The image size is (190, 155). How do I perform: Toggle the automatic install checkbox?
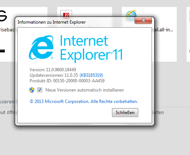(40, 90)
